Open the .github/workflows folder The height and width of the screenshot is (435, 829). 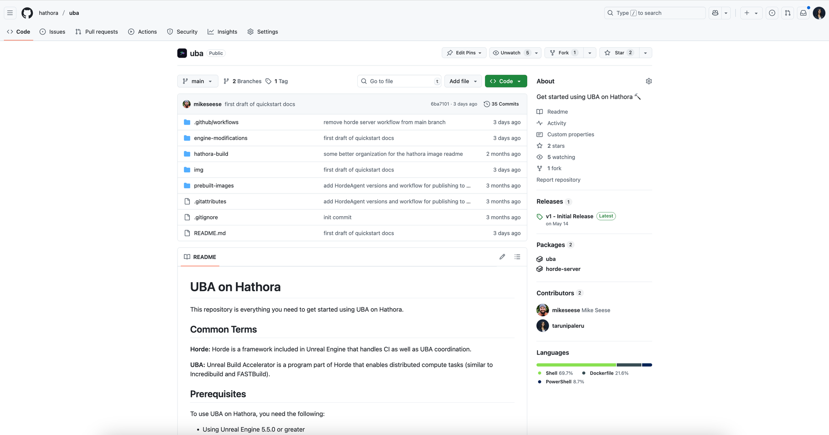pos(216,122)
